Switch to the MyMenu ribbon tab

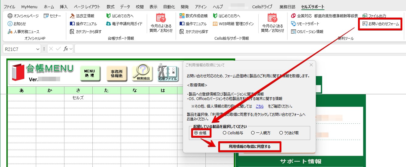coord(29,7)
